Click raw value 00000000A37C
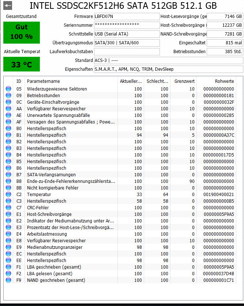Image resolution: width=244 pixels, height=306 pixels. pos(219,135)
